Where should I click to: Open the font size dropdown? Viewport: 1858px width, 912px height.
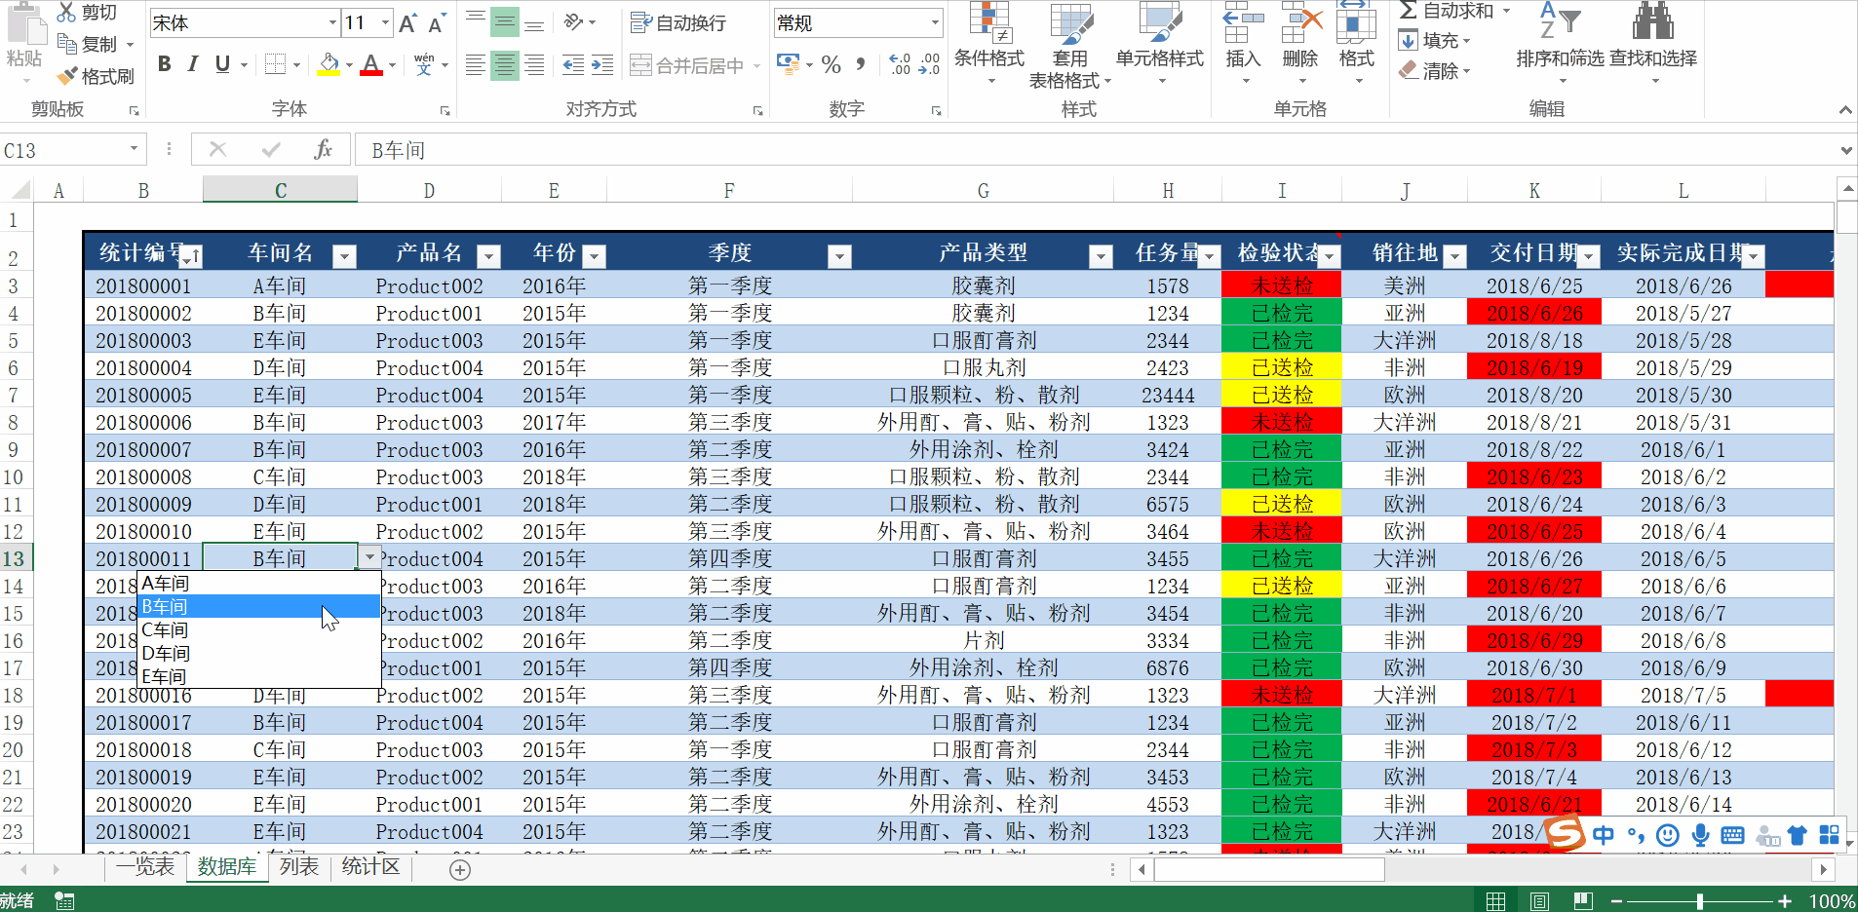[386, 21]
